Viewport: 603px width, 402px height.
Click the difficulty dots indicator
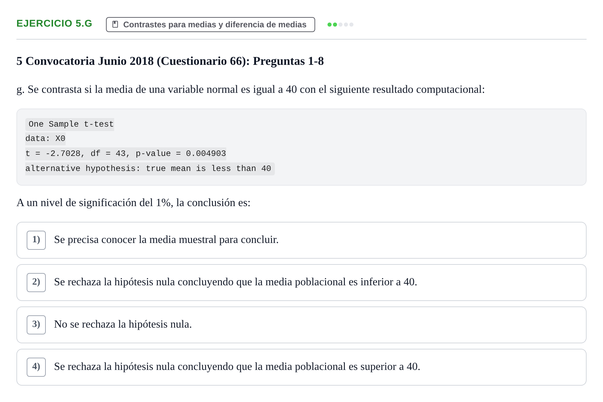pyautogui.click(x=340, y=25)
